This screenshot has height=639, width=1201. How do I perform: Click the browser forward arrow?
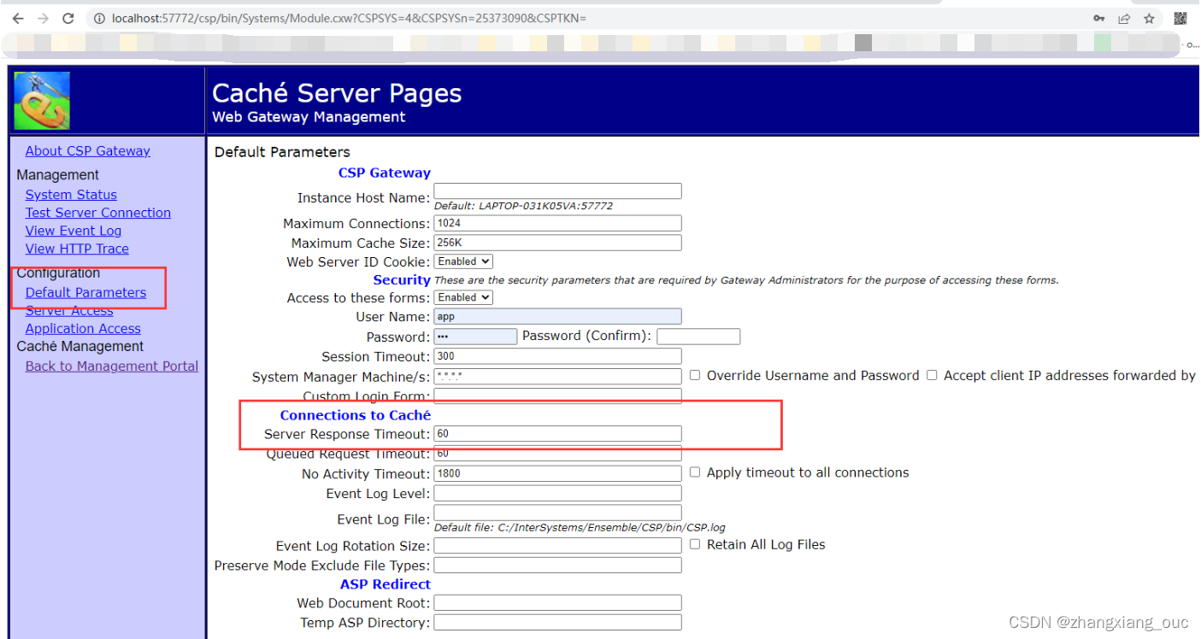pos(44,18)
